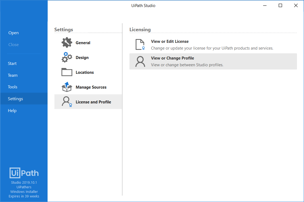Click the UiPathers text
Viewport: 304px width, 202px height.
tap(24, 187)
